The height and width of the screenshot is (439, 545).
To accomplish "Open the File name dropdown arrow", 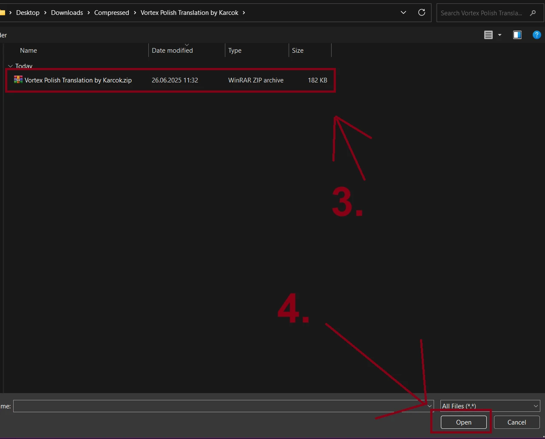I will tap(430, 406).
